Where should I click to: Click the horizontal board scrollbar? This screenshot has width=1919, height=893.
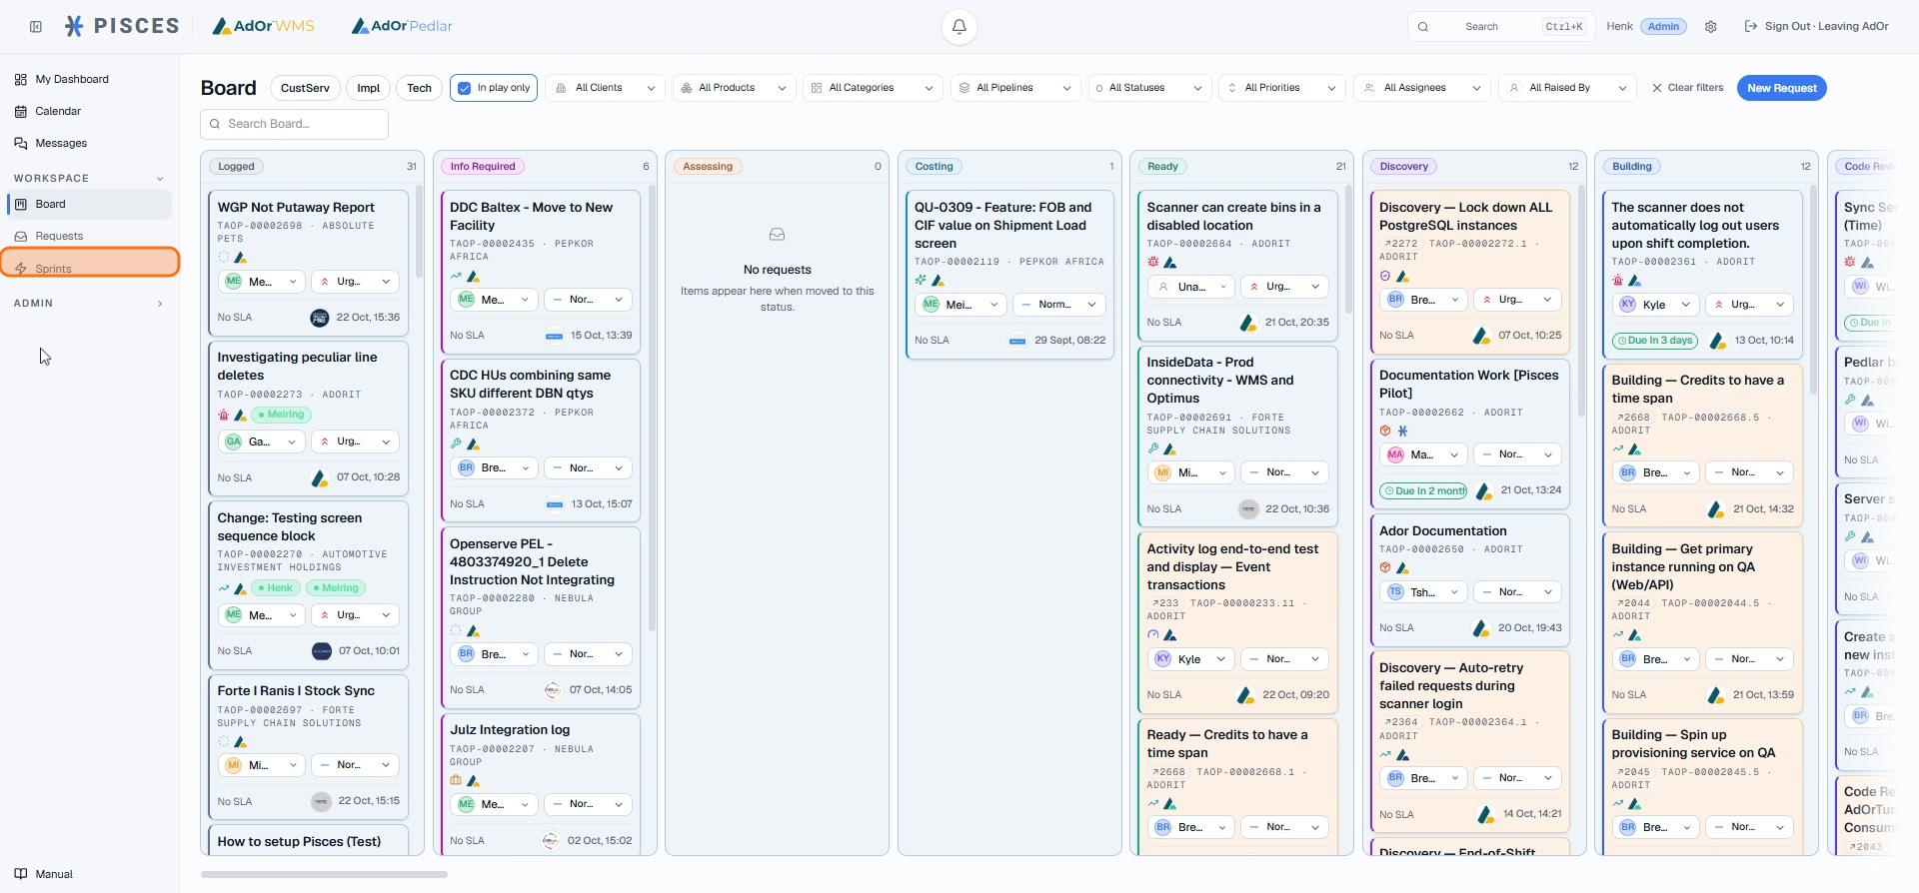(x=324, y=874)
